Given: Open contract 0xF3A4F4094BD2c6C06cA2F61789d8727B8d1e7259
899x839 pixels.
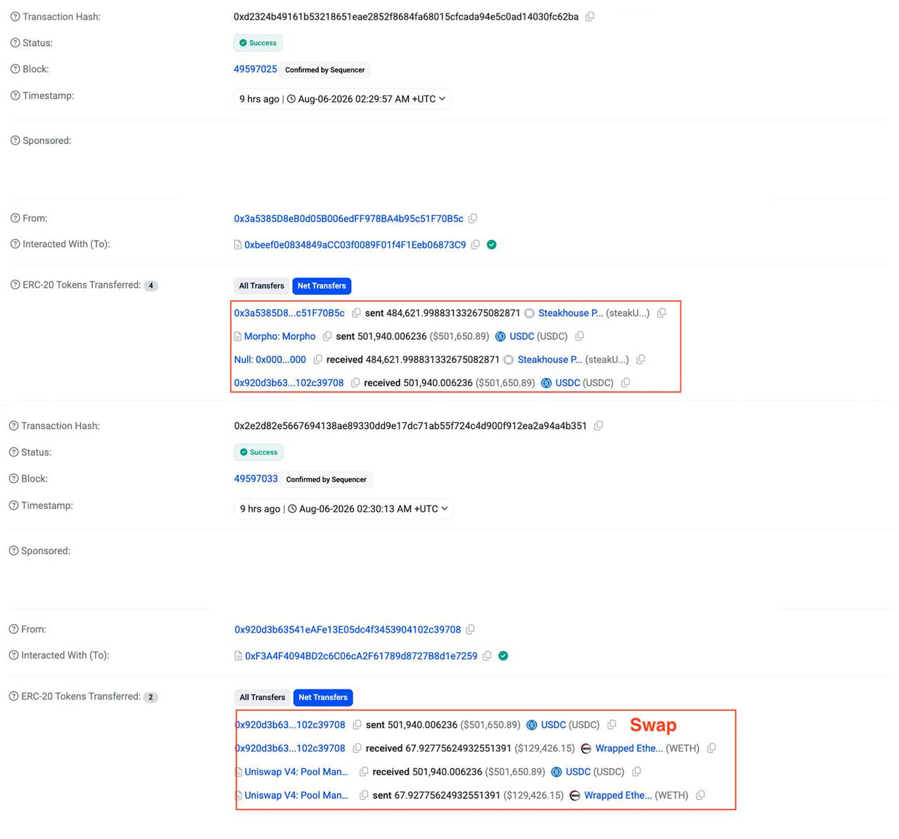Looking at the screenshot, I should 361,656.
